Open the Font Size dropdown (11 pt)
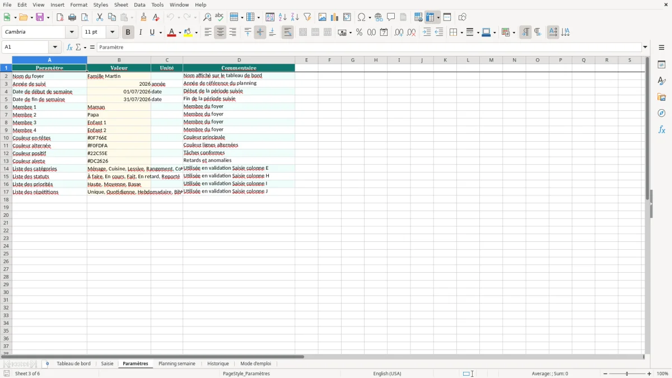The width and height of the screenshot is (672, 378). (112, 32)
